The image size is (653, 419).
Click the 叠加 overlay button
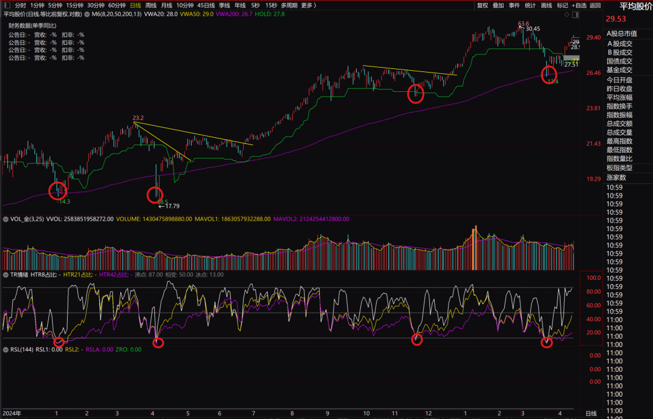tap(498, 5)
